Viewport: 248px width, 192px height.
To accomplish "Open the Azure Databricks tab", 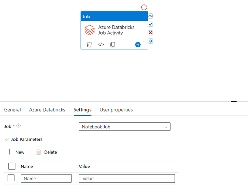I will click(47, 110).
